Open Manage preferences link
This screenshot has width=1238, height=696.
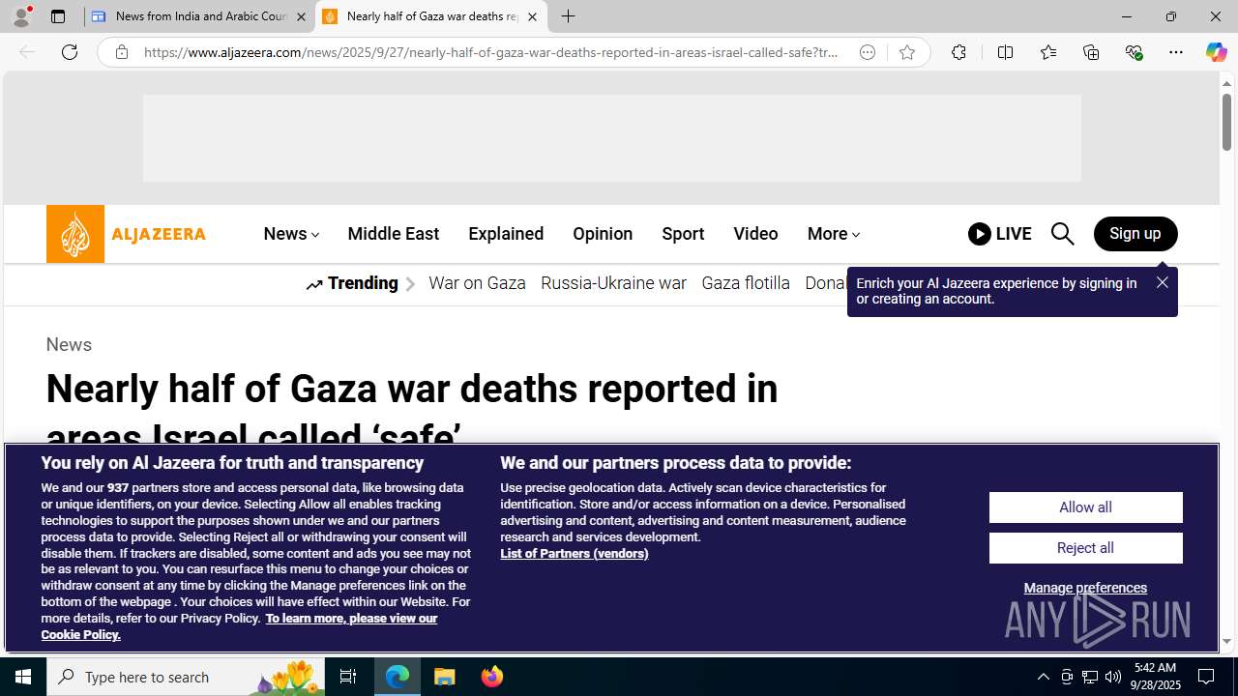(x=1085, y=588)
